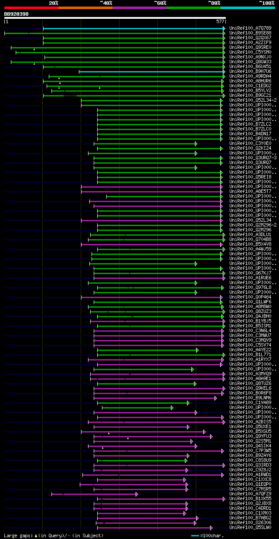279x539 pixels.
Task: Open hit UniRef100_A4WJ59
Action: pyautogui.click(x=250, y=249)
